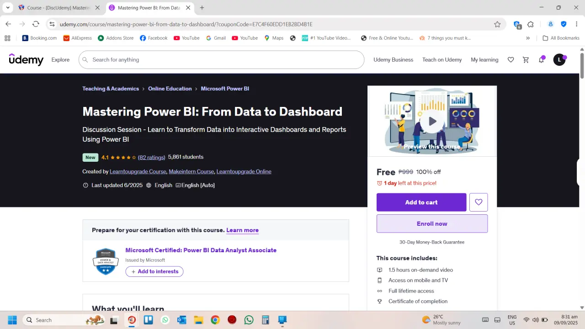585x329 pixels.
Task: Open the Udemy profile avatar L
Action: coord(559,60)
